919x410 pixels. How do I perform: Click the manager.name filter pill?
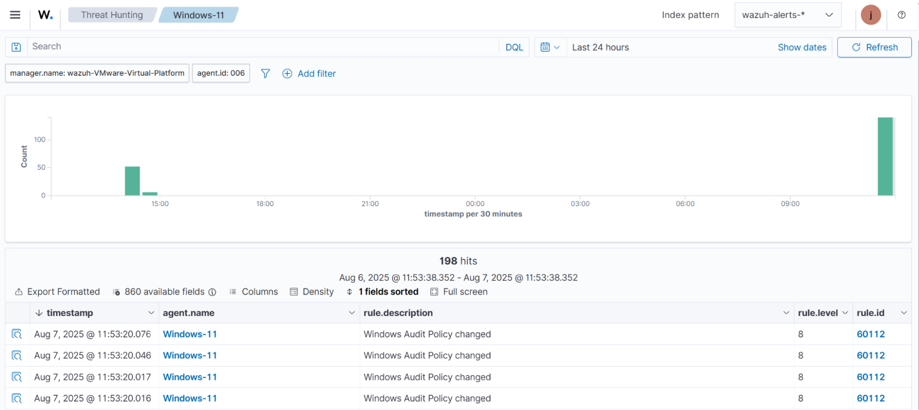(97, 73)
